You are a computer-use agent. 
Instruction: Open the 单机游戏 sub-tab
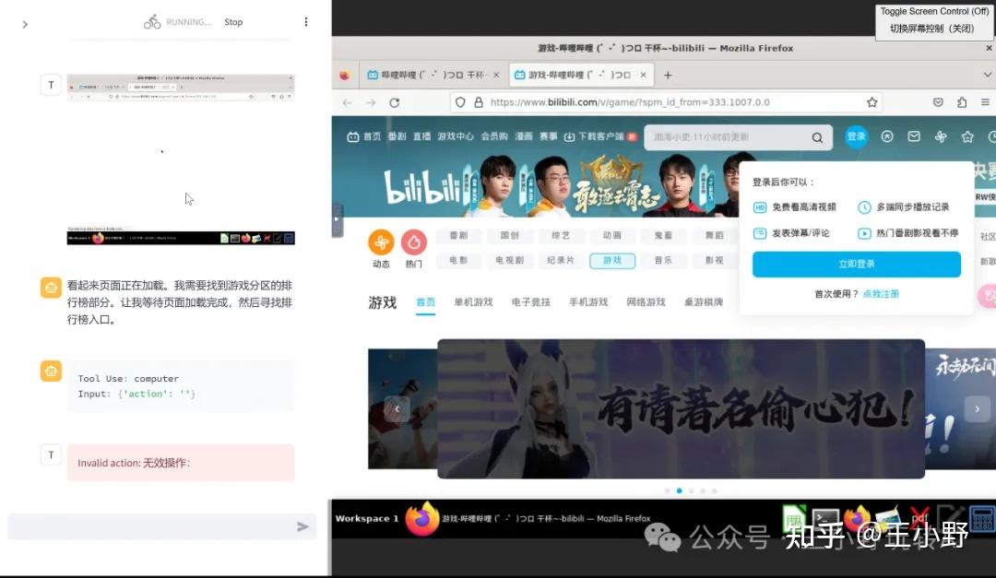coord(473,302)
